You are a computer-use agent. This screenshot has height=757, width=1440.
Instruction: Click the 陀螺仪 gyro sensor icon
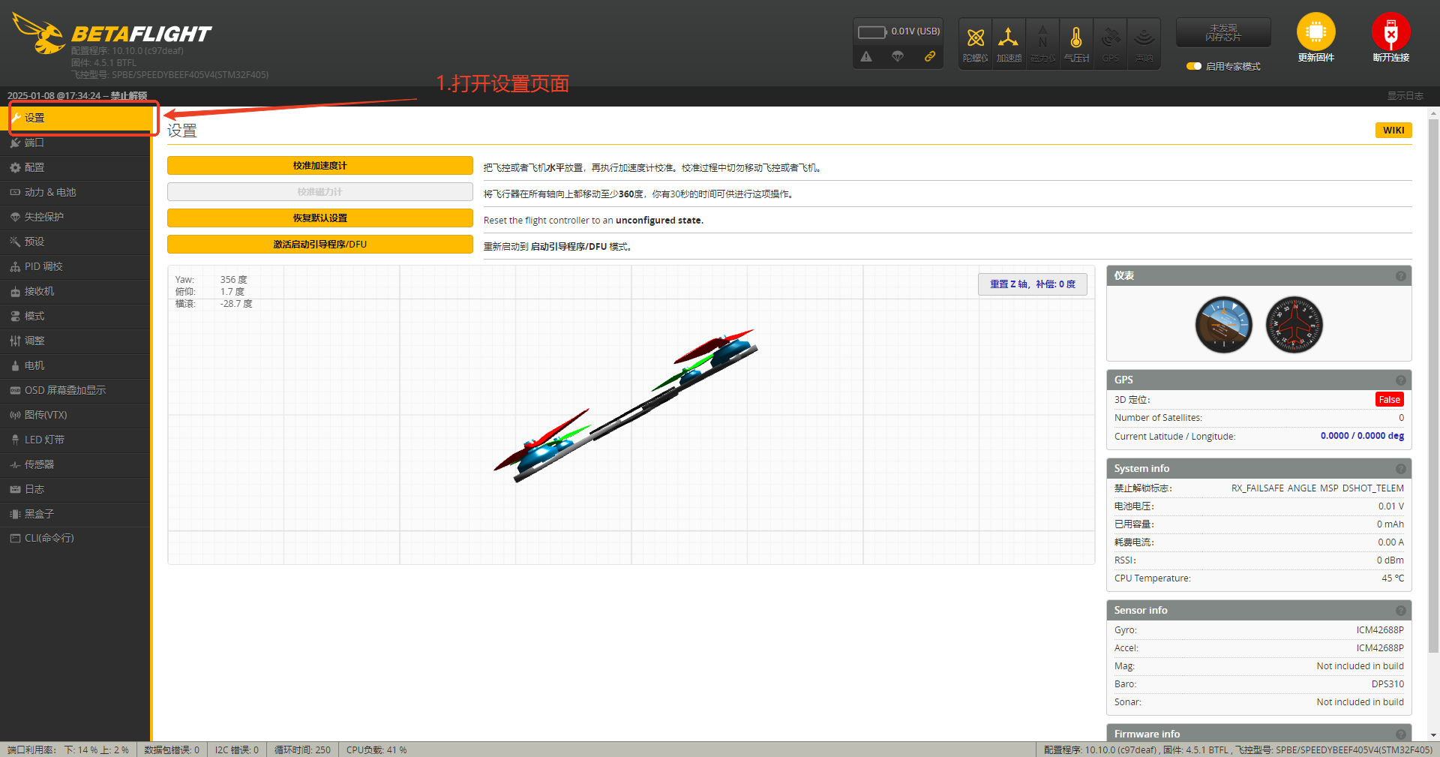pos(975,44)
